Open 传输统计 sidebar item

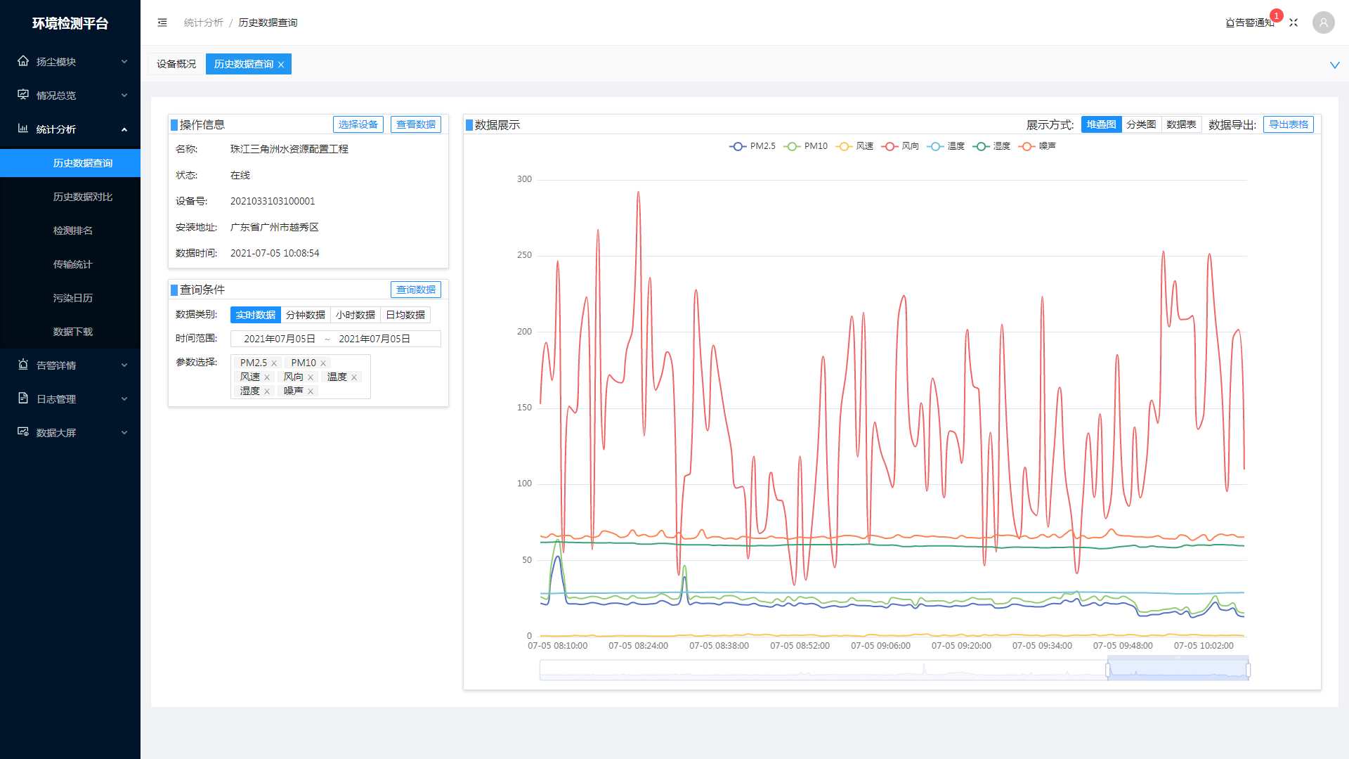coord(70,264)
